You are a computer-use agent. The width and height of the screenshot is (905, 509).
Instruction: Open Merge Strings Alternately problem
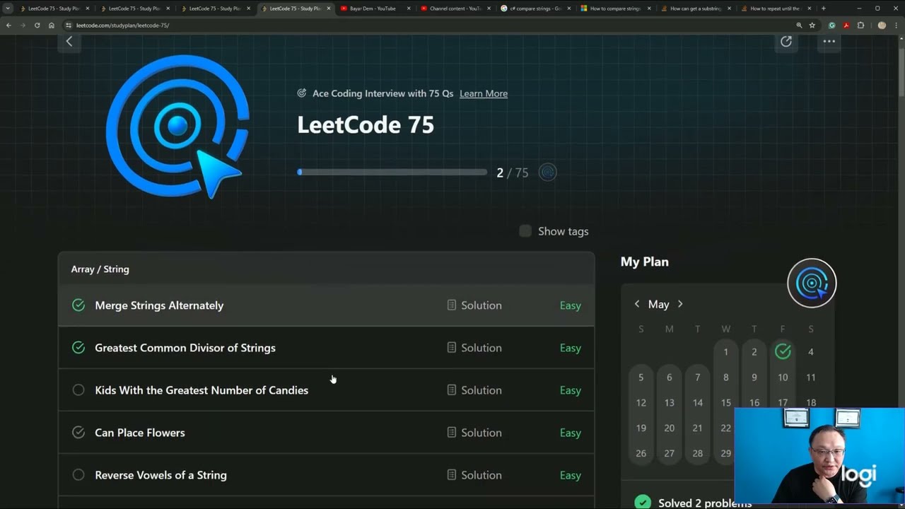click(159, 305)
